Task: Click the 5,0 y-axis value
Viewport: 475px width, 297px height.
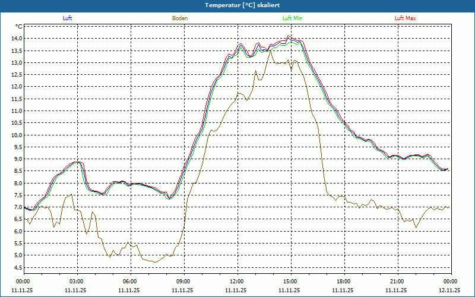Action: [x=18, y=255]
